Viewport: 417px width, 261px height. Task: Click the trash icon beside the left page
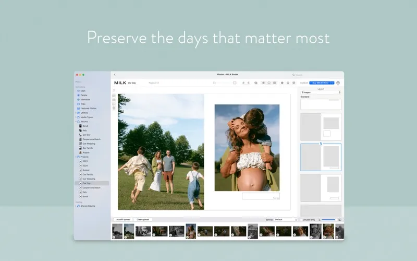[x=114, y=108]
